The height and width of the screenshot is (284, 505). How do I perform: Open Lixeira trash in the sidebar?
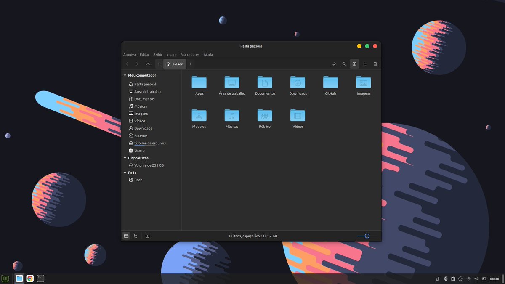click(151, 151)
